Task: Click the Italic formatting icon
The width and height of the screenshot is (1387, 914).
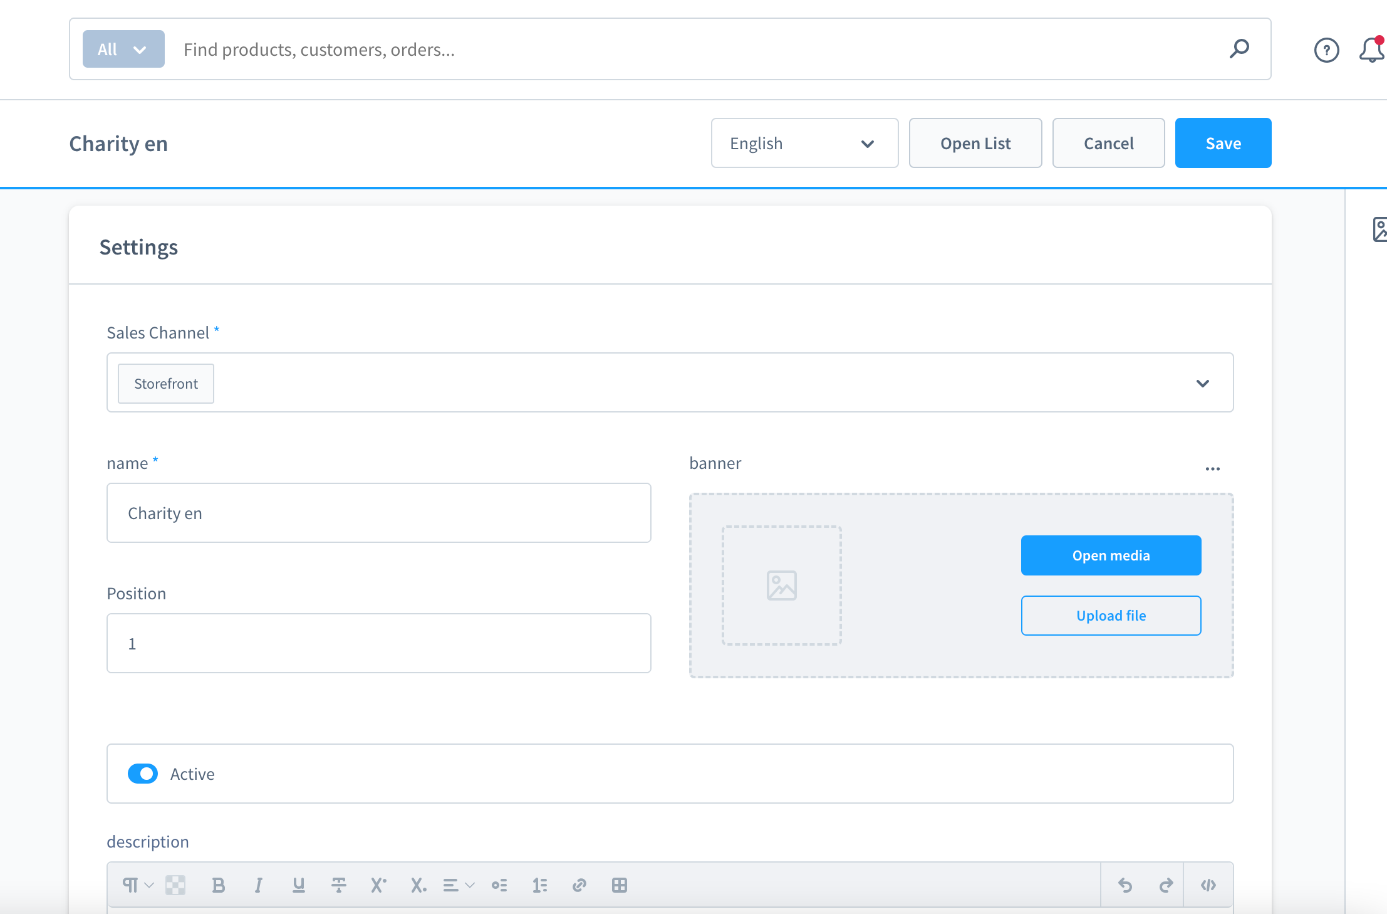Action: coord(259,885)
